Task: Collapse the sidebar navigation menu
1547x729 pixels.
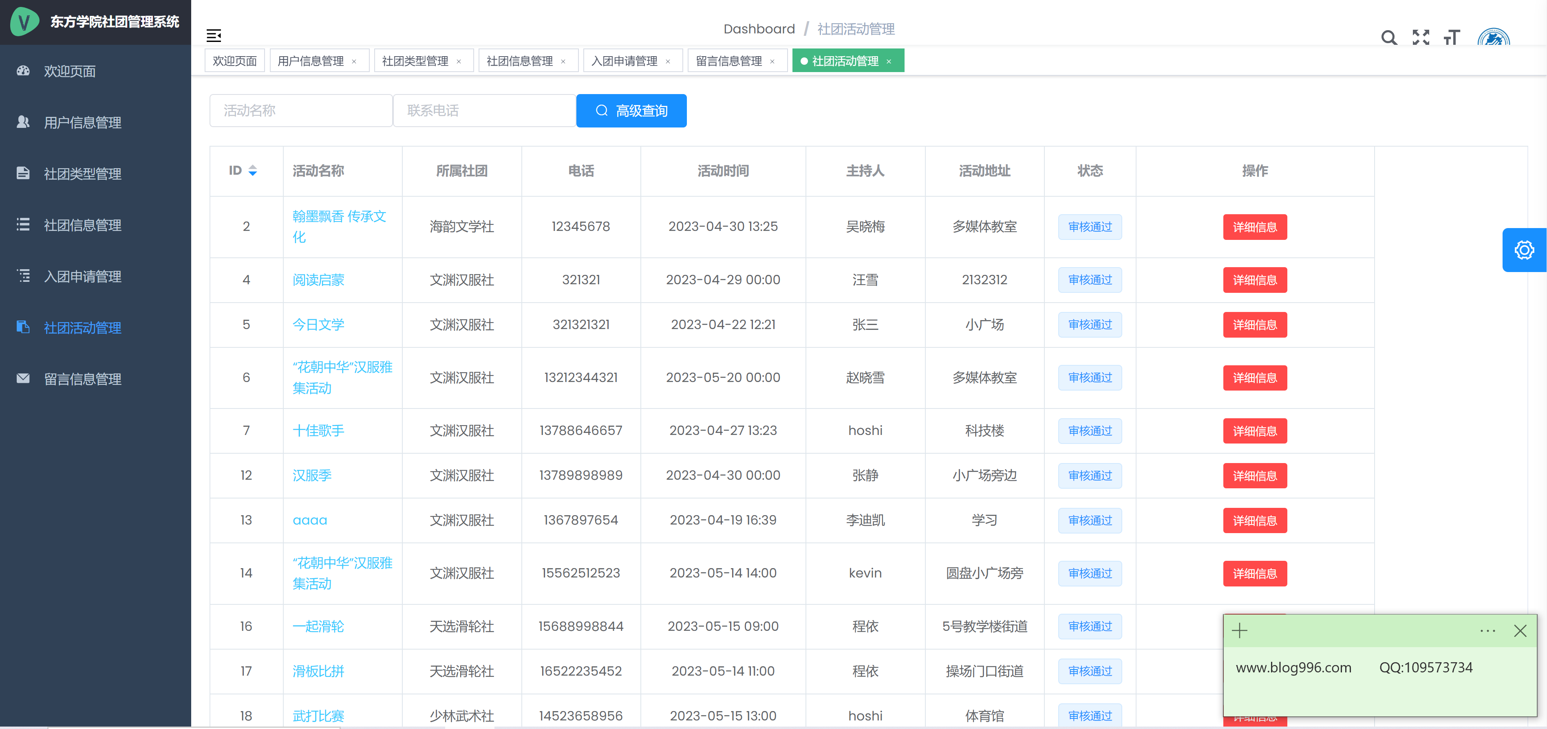Action: [214, 35]
